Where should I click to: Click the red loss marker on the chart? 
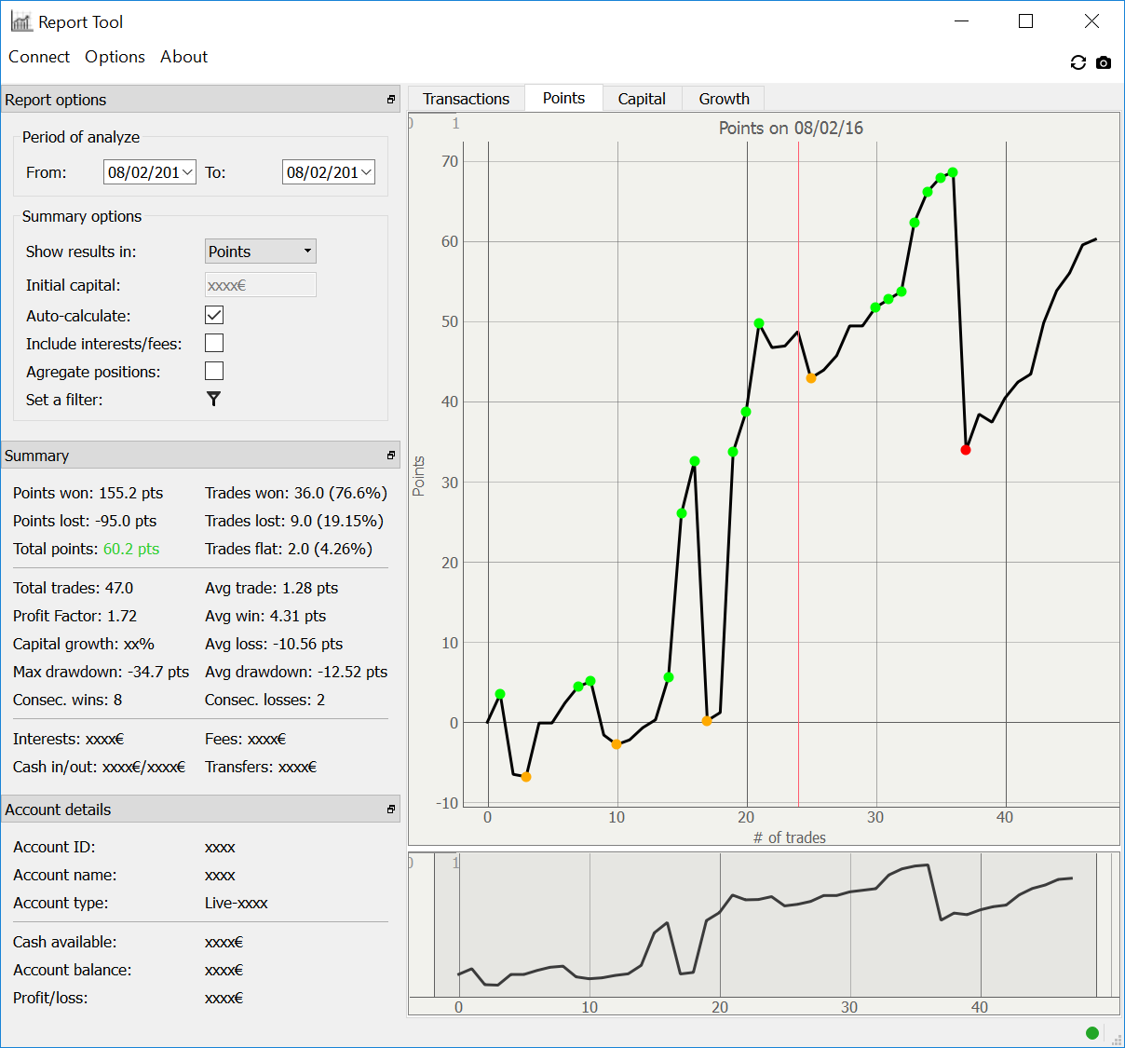pos(966,450)
